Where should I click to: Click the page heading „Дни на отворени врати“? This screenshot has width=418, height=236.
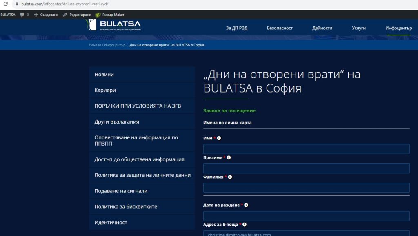(282, 81)
